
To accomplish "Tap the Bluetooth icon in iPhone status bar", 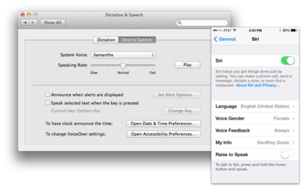I will point(280,31).
